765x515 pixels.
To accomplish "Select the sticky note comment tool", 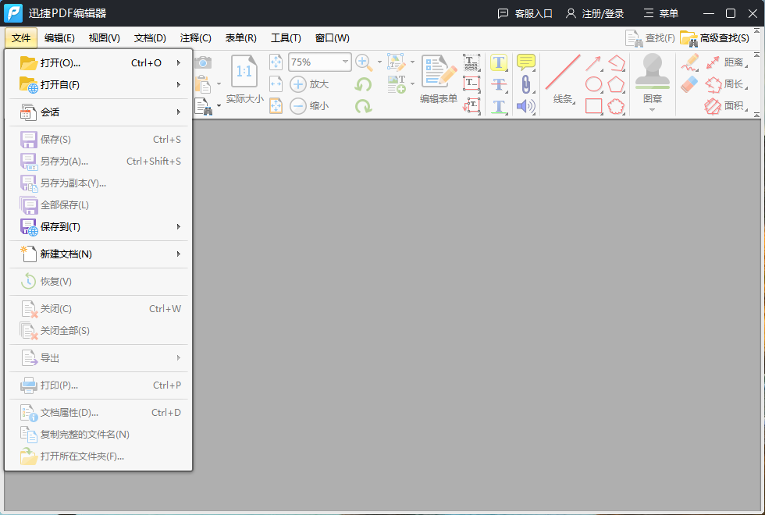I will [x=525, y=62].
